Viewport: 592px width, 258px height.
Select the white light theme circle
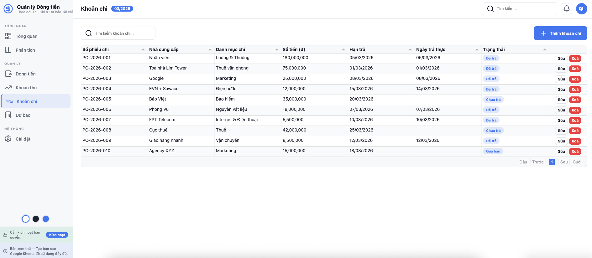[x=26, y=219]
